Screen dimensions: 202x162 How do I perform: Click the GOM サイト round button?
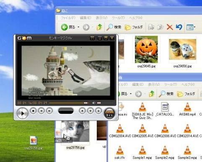coord(109,113)
